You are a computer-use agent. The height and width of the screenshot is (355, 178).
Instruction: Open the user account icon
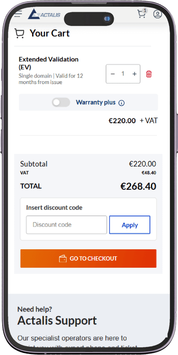157,14
